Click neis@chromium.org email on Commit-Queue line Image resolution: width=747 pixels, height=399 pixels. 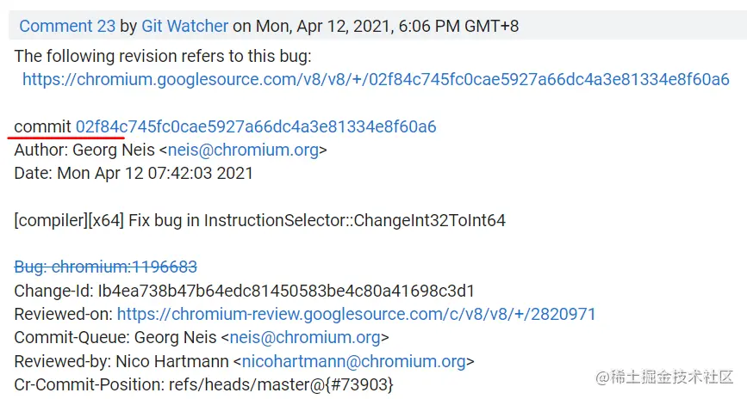click(x=305, y=338)
